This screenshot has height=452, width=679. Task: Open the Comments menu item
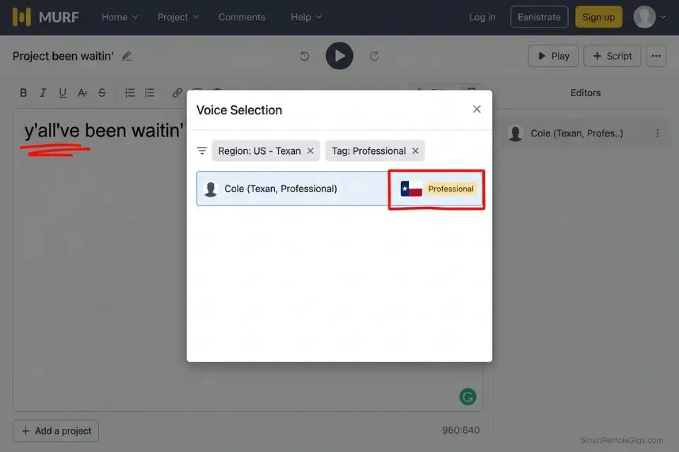[x=242, y=17]
